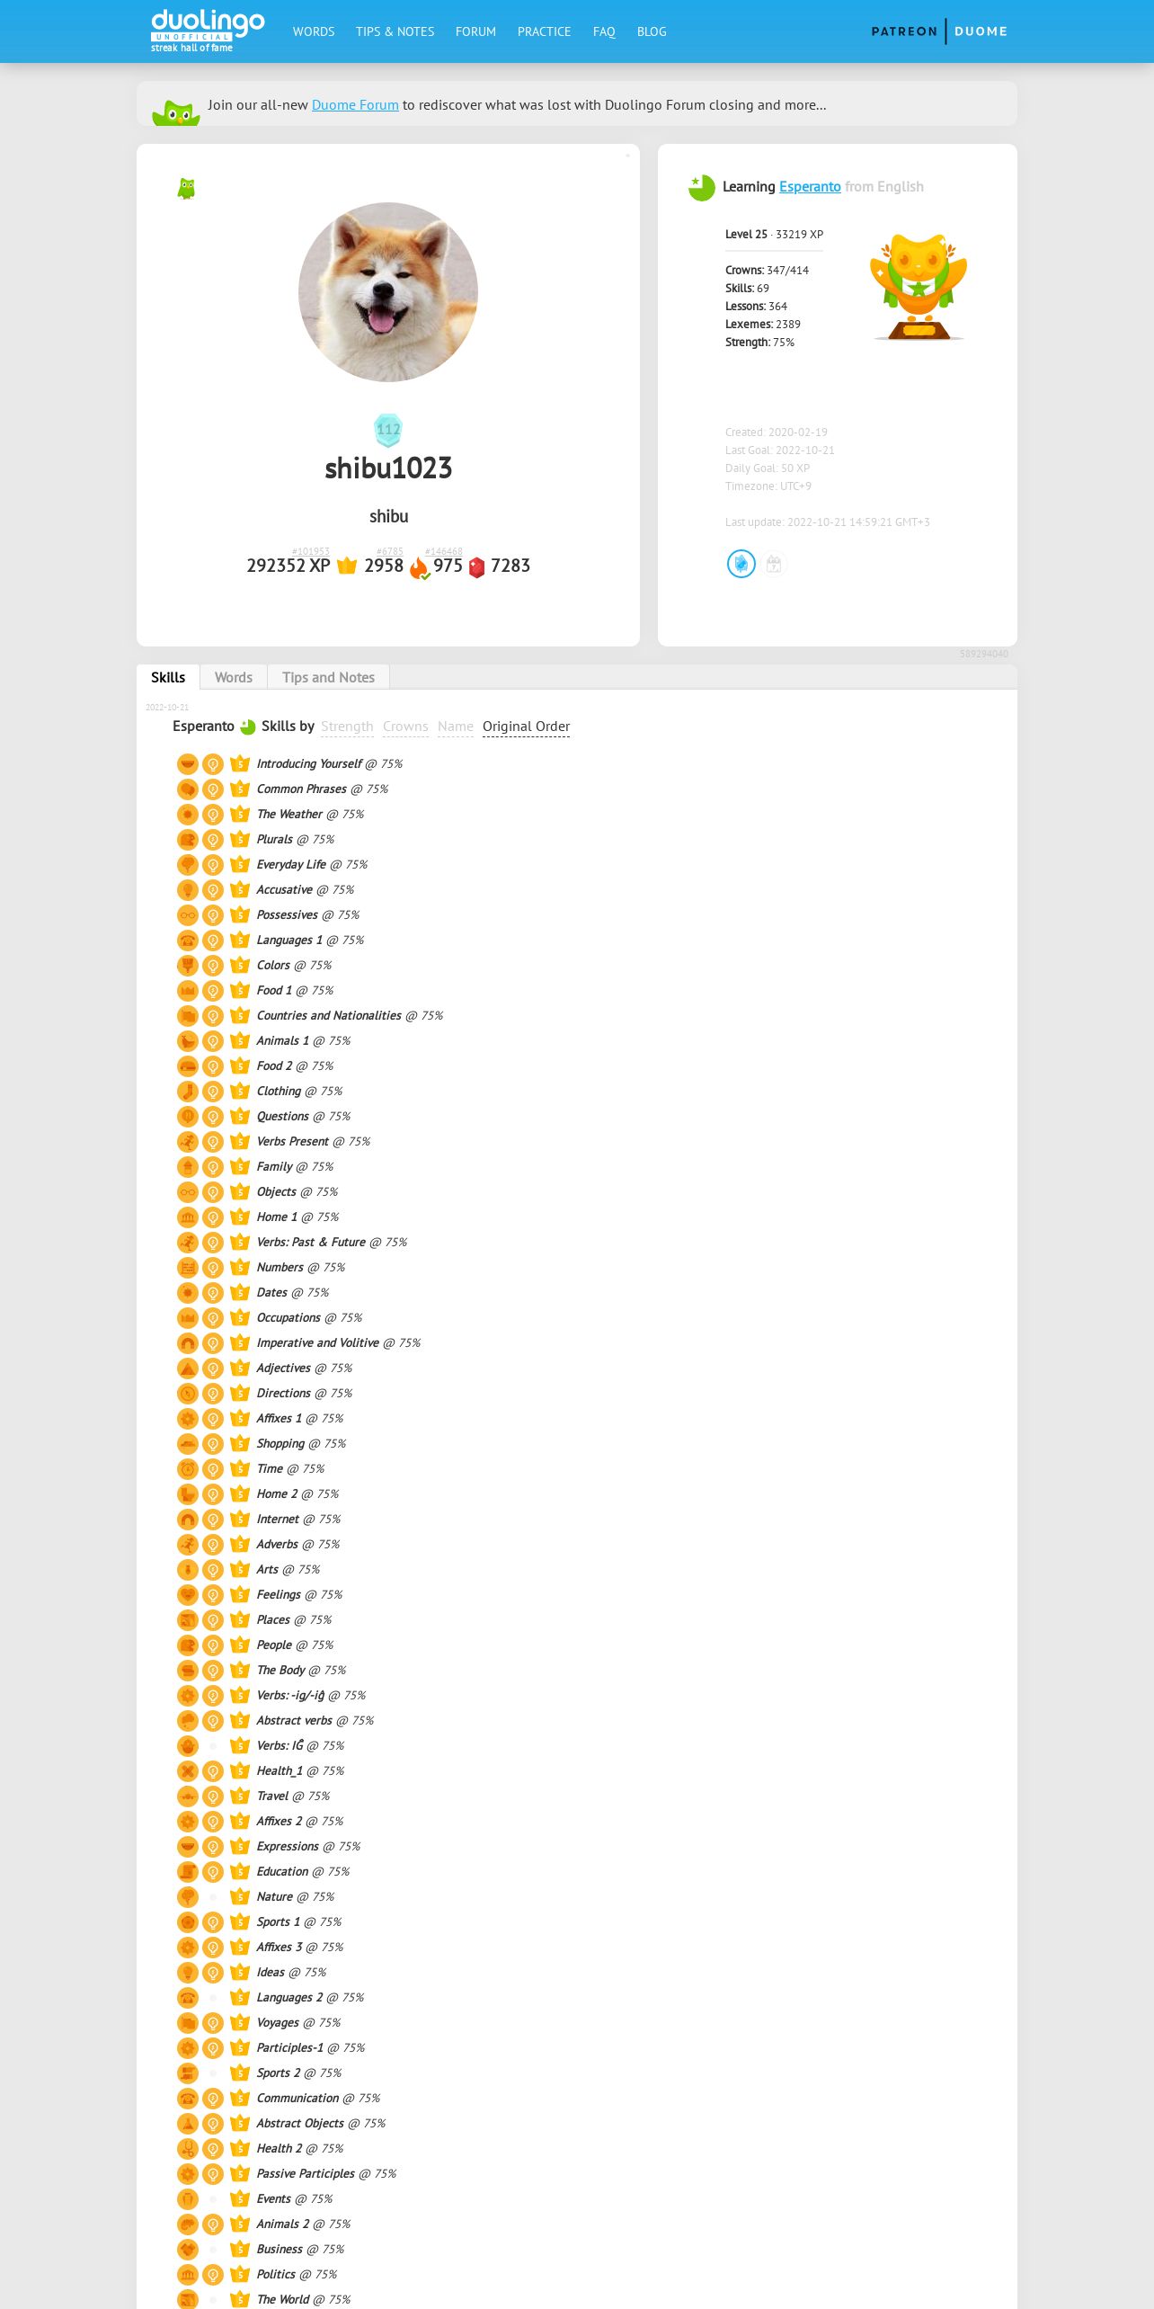Click the red gem icon beside 7283
This screenshot has height=2309, width=1154.
pos(476,566)
